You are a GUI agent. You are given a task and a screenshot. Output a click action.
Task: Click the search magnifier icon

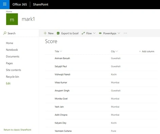click(x=5, y=33)
